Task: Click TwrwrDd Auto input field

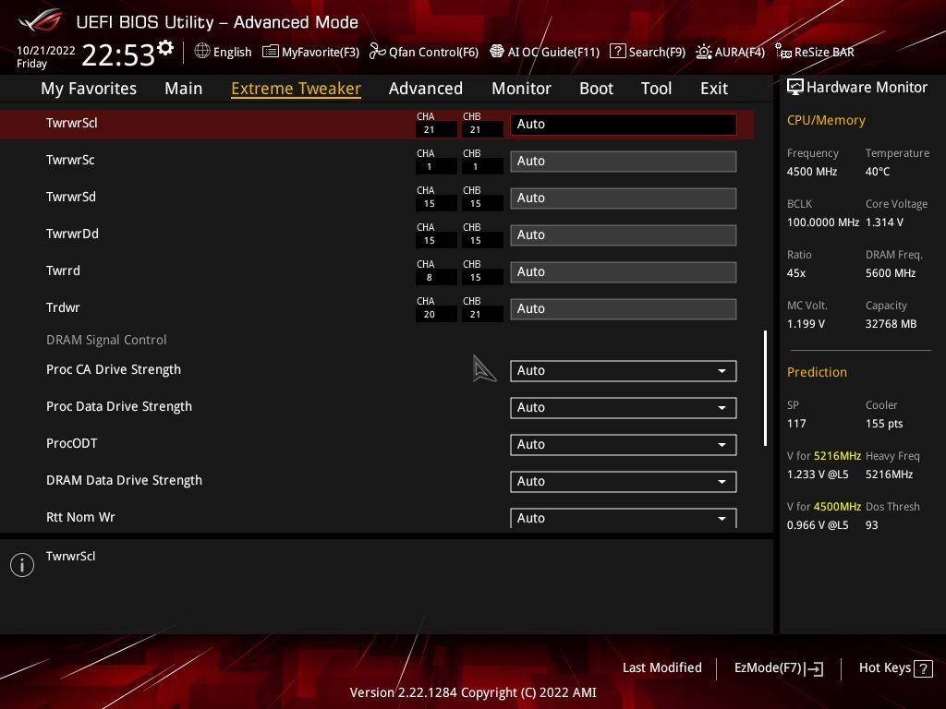Action: (x=624, y=234)
